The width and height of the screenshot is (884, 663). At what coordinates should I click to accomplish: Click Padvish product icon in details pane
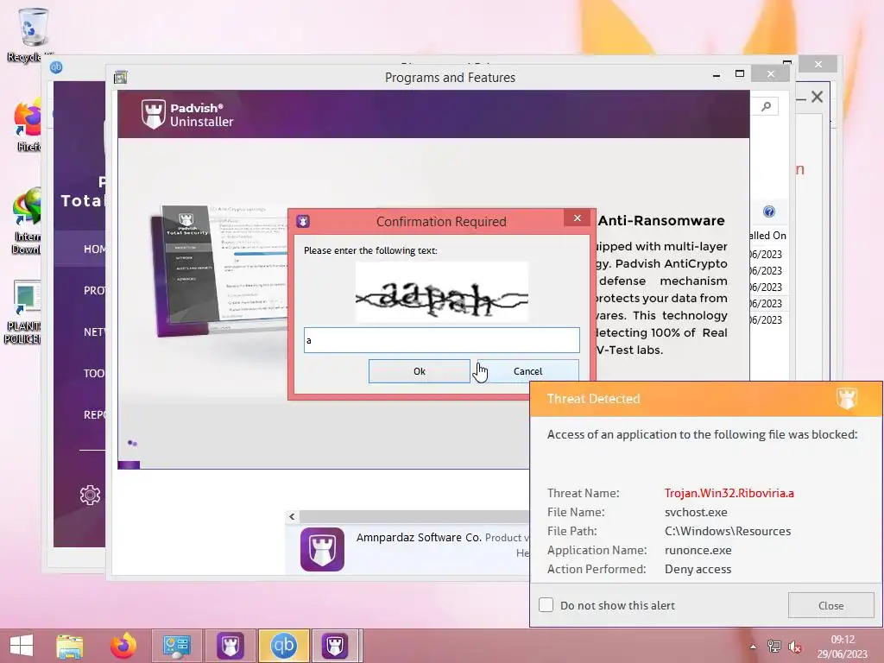[322, 549]
